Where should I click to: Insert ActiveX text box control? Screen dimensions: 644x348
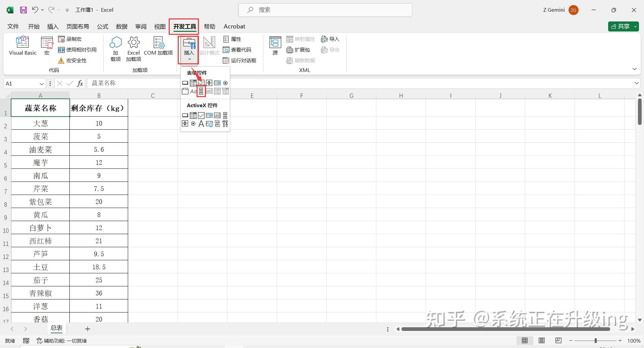[x=217, y=115]
